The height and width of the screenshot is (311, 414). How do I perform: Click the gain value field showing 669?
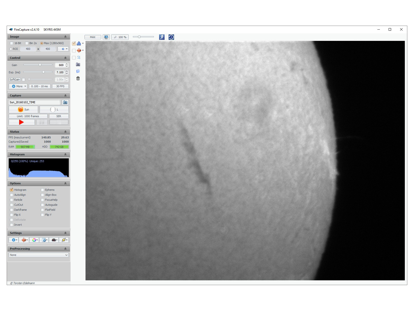(x=60, y=65)
